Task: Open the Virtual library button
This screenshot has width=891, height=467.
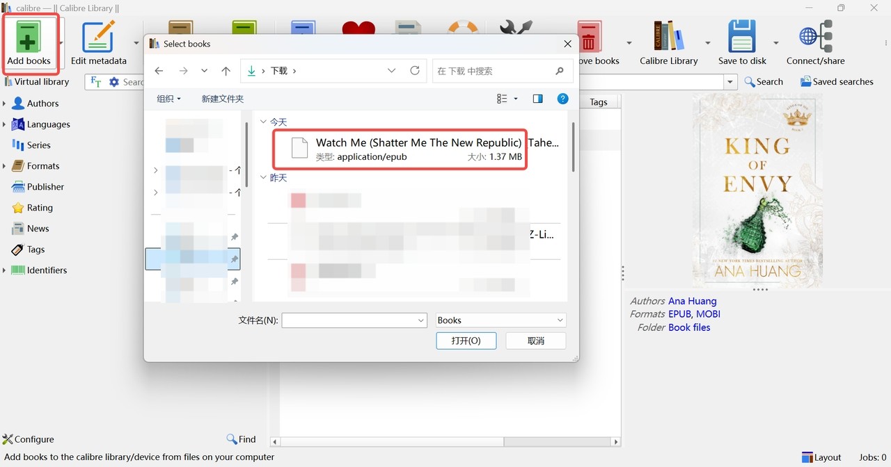Action: [x=36, y=81]
